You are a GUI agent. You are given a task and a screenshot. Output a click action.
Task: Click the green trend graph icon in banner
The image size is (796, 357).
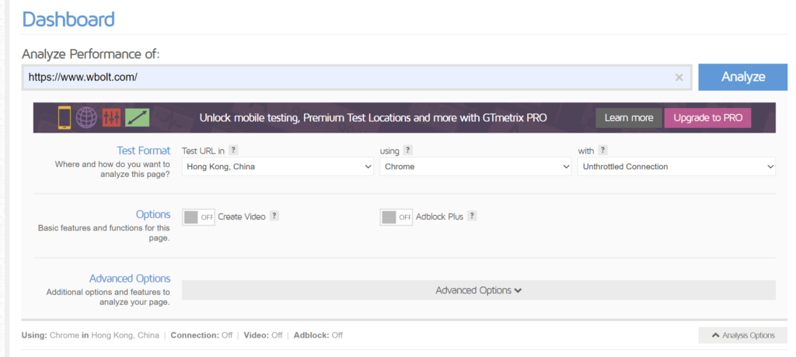(x=137, y=118)
